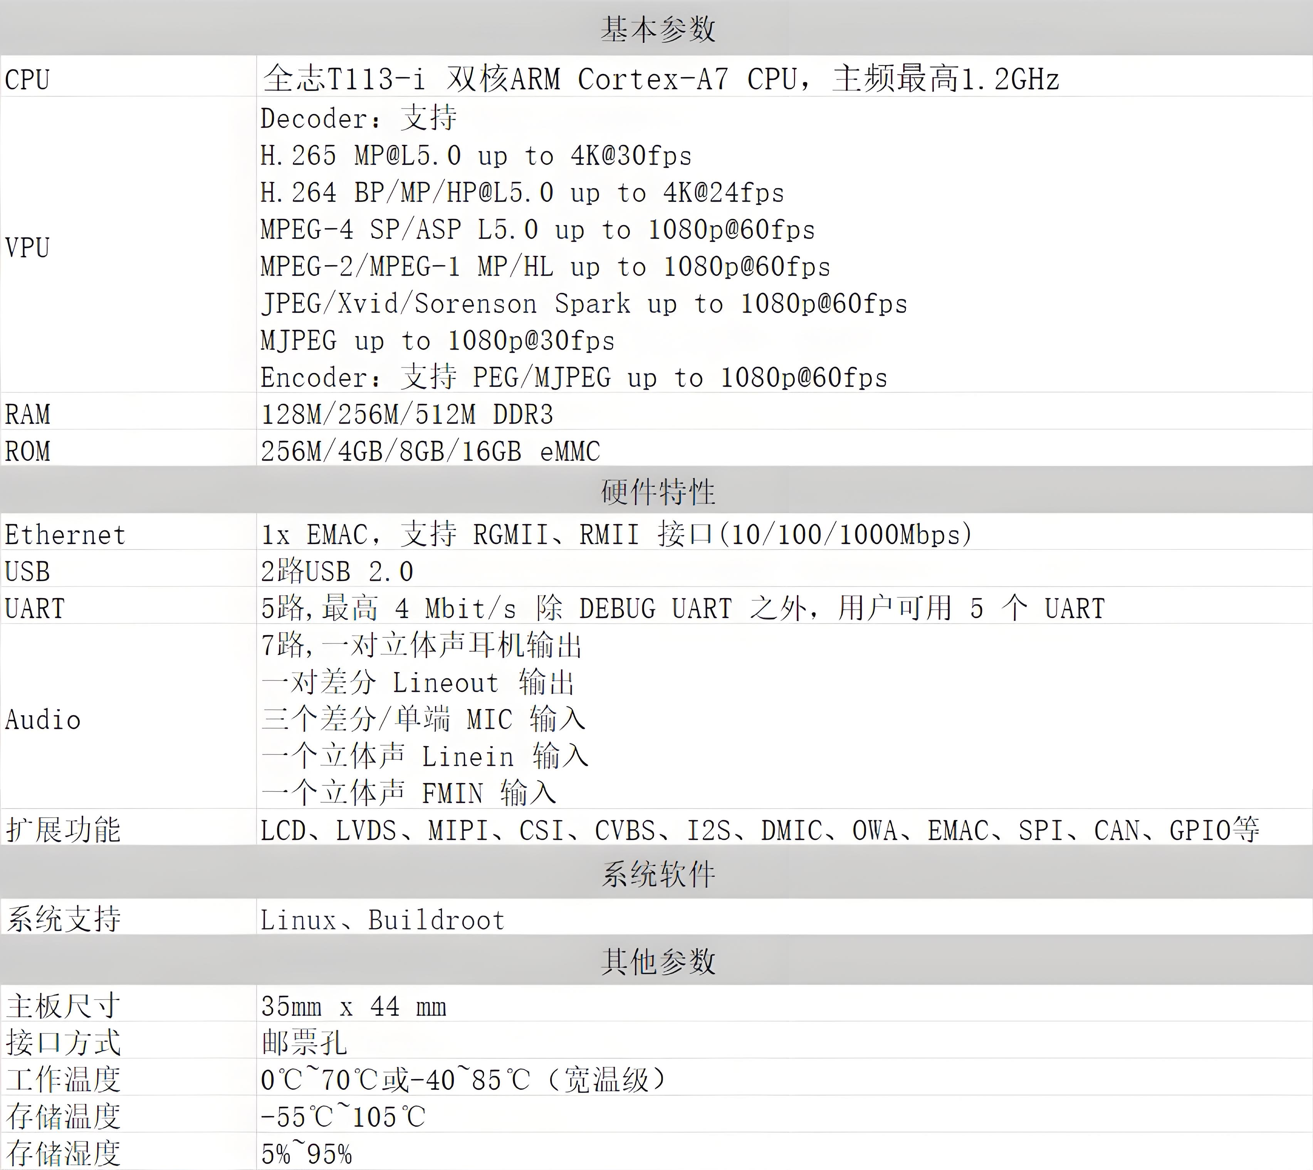Click the 5路,最高 4 Mbit/s UART value

click(683, 608)
